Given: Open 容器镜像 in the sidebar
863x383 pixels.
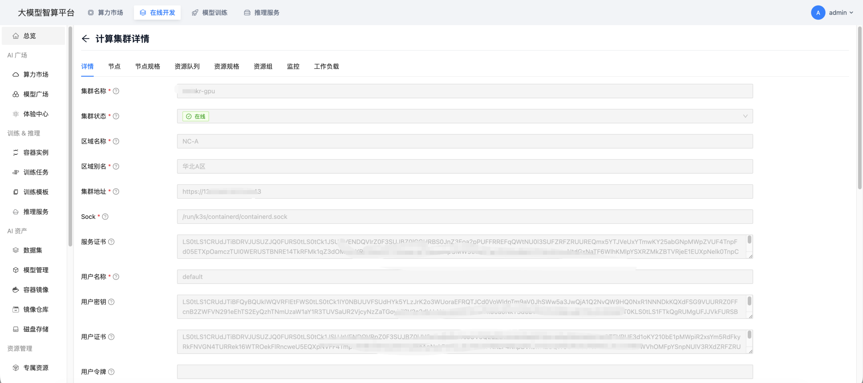Looking at the screenshot, I should pyautogui.click(x=35, y=290).
